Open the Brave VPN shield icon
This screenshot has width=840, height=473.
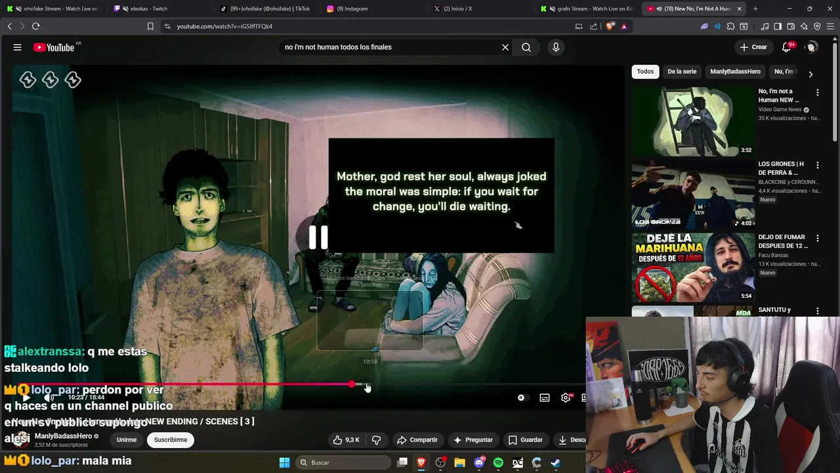817,26
